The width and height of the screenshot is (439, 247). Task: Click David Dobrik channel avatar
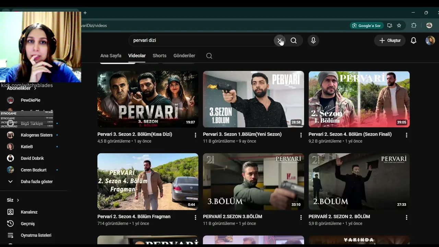(x=11, y=158)
